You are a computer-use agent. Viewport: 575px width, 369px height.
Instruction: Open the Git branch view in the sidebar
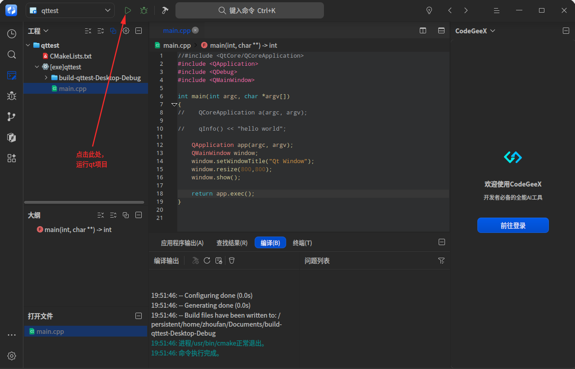[x=12, y=117]
